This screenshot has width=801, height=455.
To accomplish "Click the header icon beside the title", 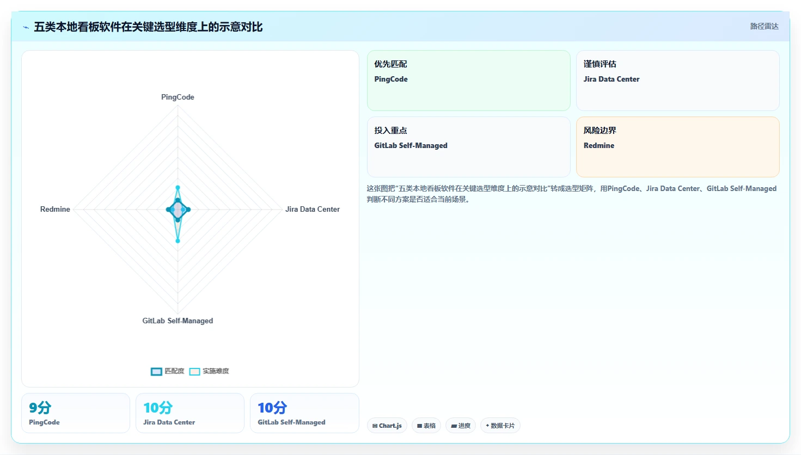I will point(26,27).
